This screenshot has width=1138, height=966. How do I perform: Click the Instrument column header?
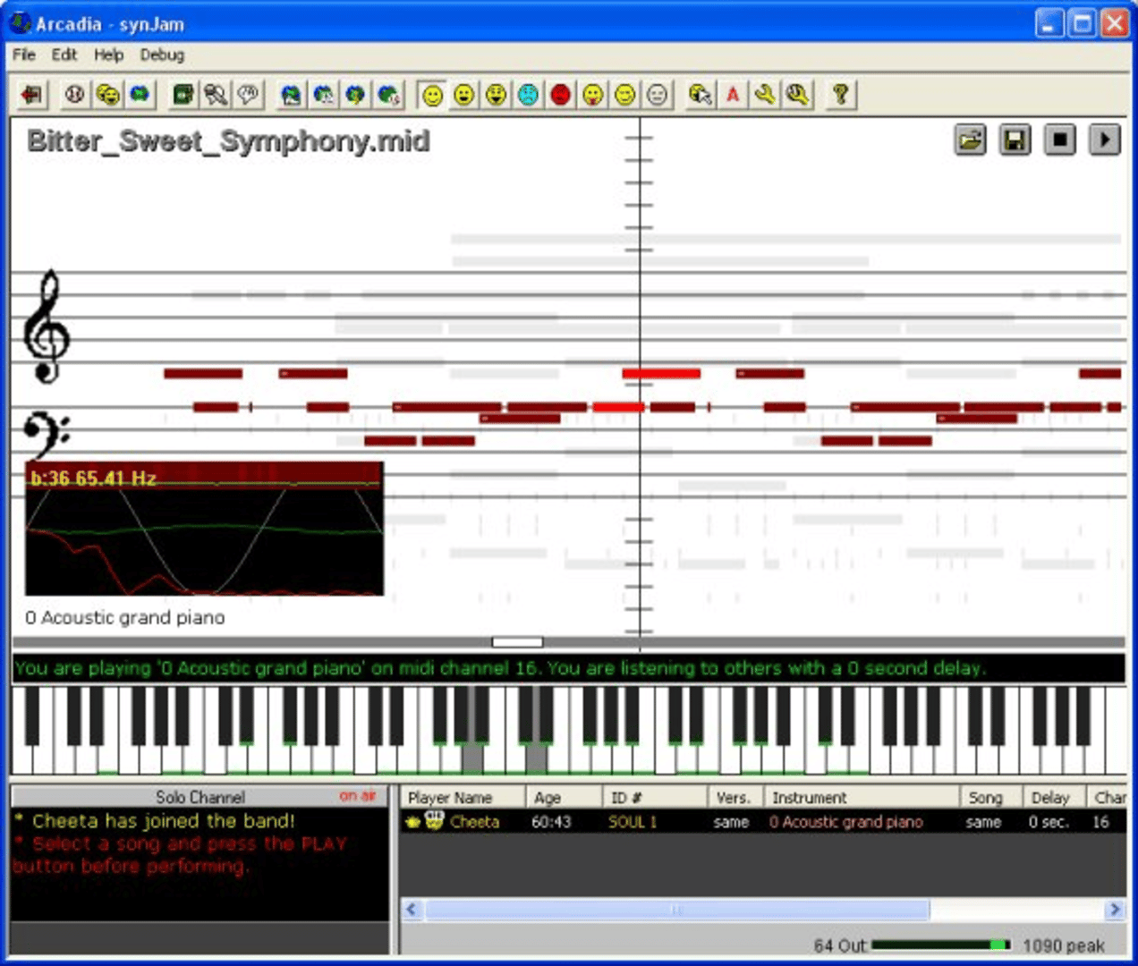pos(809,797)
